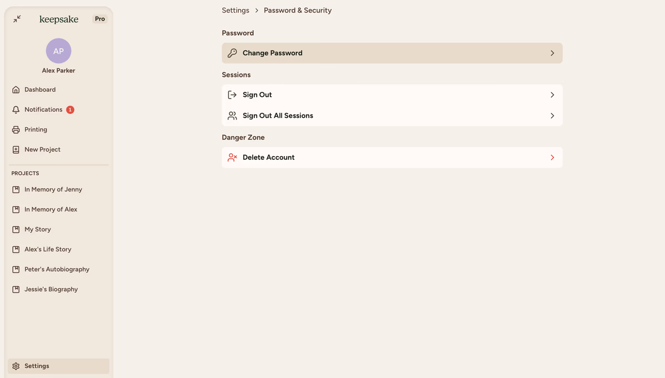Click the key icon beside Change Password
The image size is (665, 378).
coord(232,53)
